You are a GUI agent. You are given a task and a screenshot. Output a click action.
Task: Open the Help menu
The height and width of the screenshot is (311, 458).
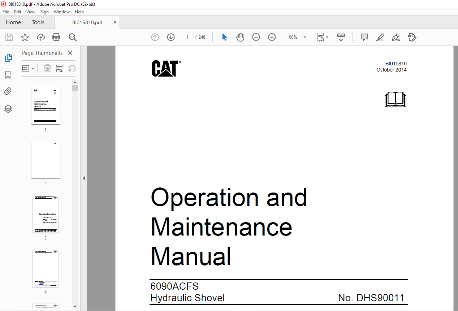79,12
